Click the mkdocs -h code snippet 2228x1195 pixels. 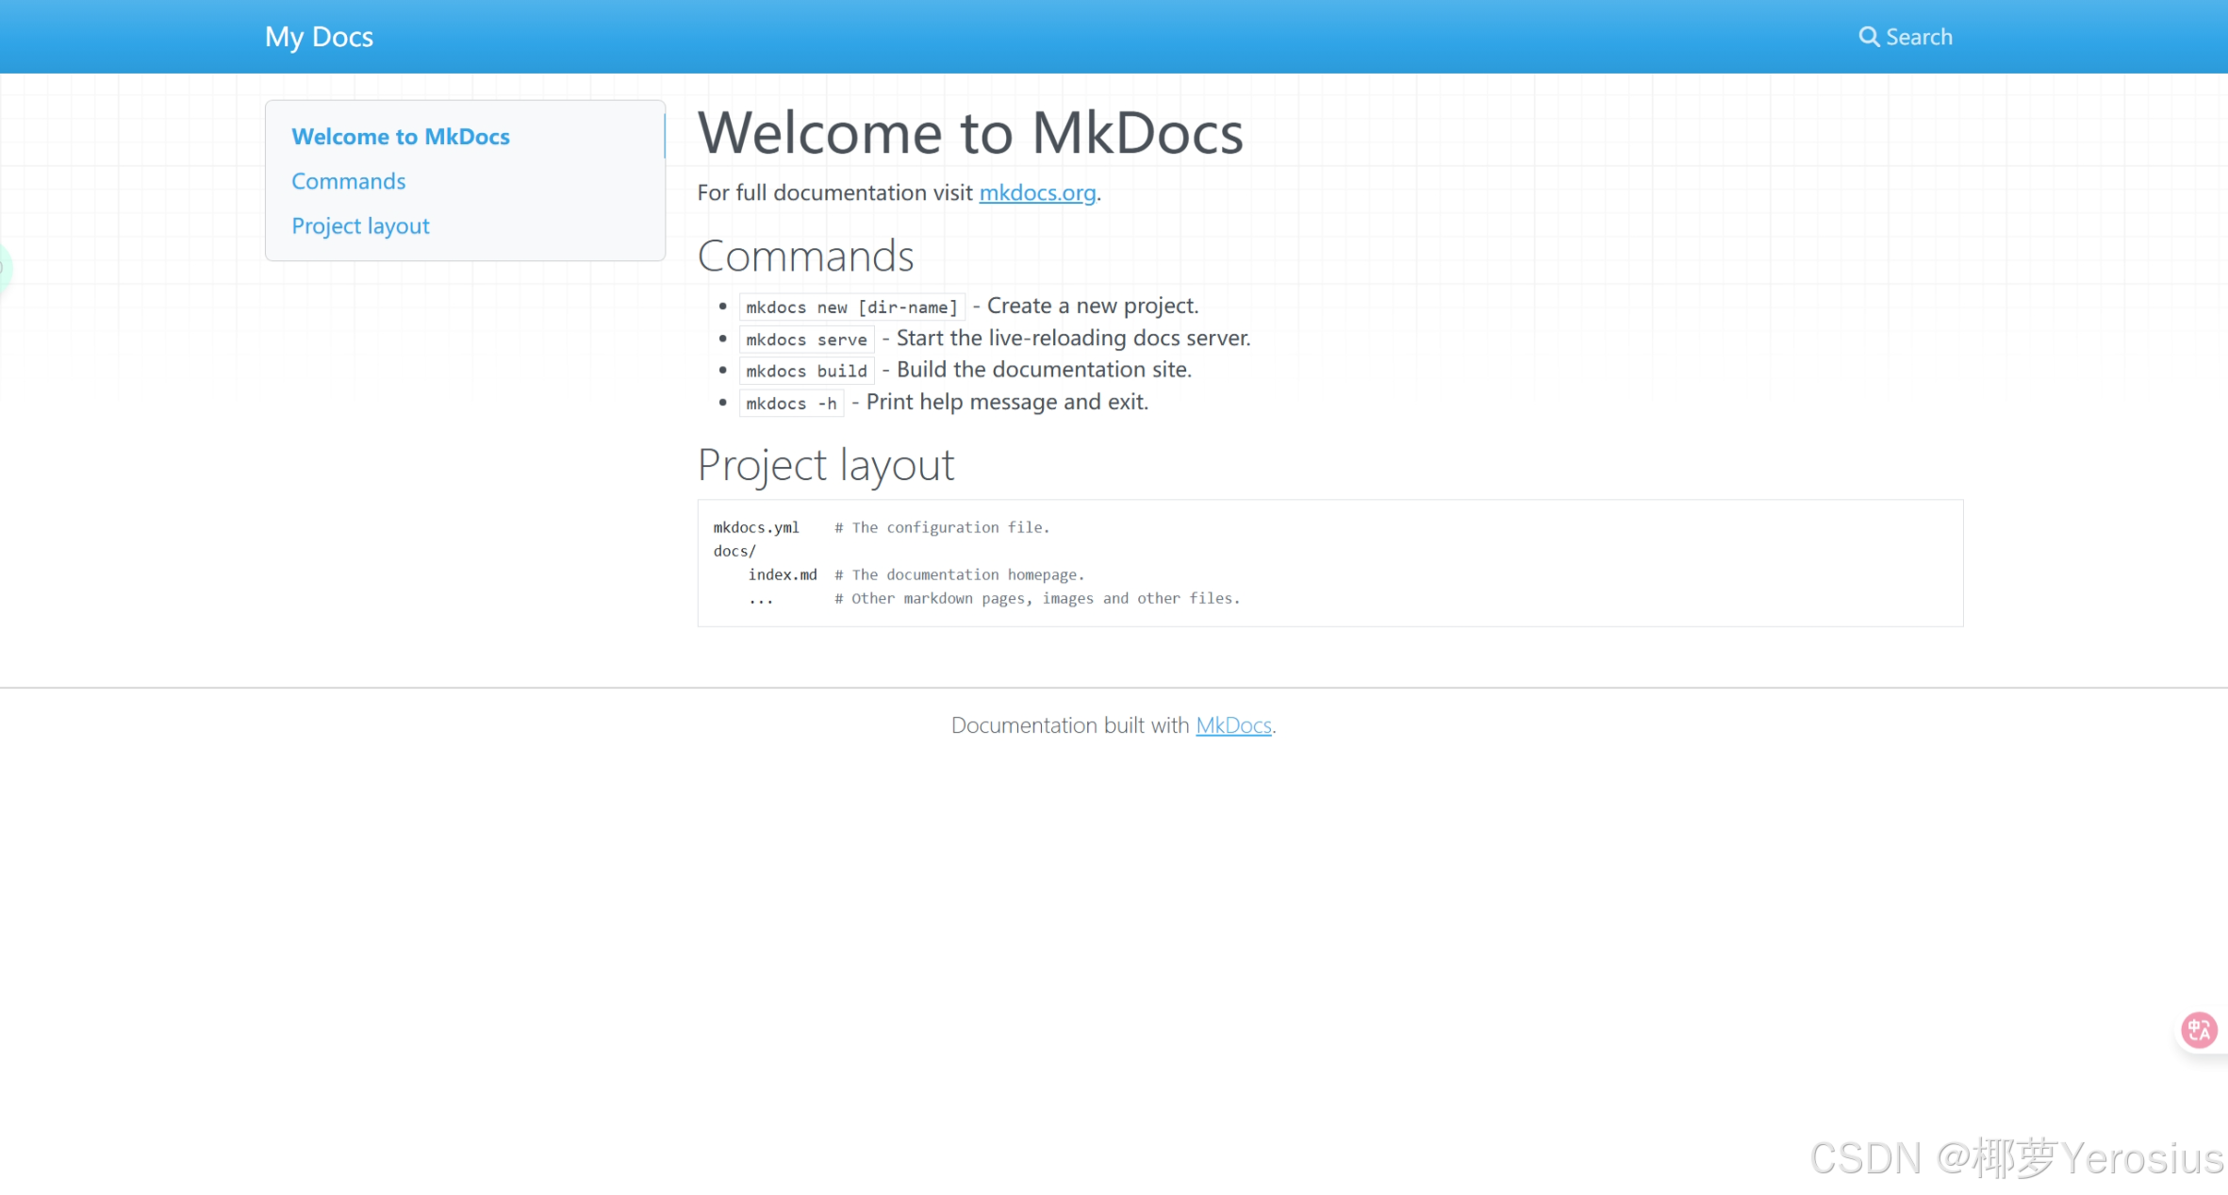point(790,404)
